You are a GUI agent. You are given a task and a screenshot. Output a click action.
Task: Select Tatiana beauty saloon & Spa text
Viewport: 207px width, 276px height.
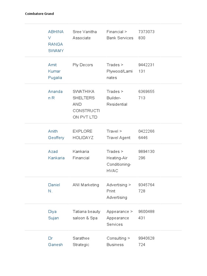[x=87, y=215]
